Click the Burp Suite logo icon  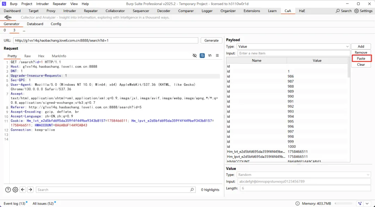(4, 4)
